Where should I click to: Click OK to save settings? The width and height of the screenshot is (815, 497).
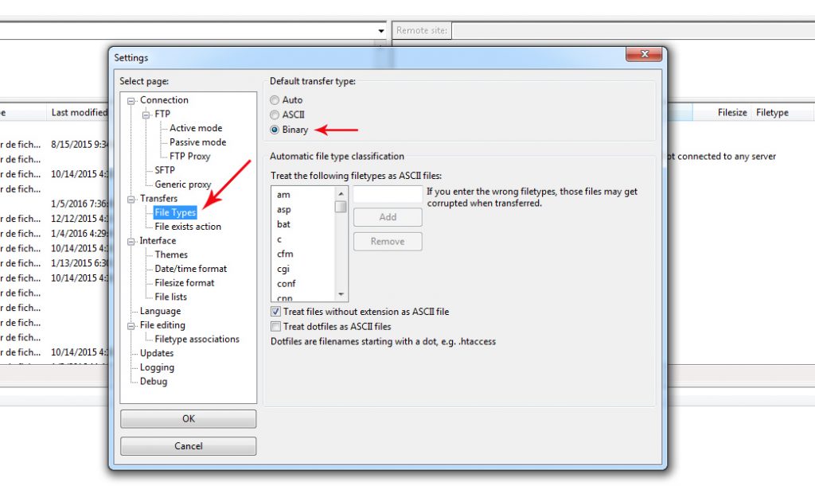point(188,418)
